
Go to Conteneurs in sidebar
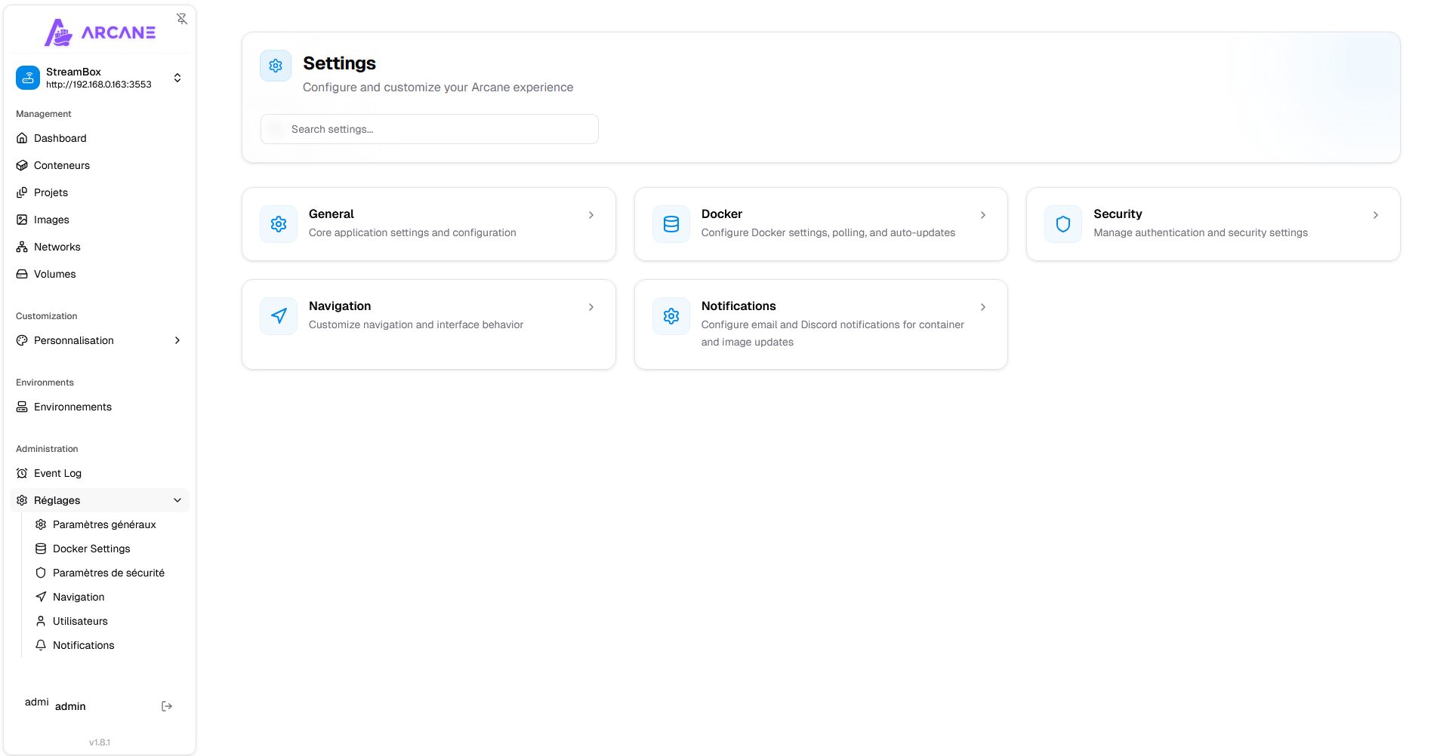click(x=62, y=165)
